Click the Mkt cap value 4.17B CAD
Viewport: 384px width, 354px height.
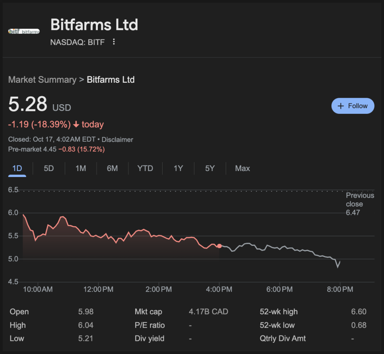208,312
